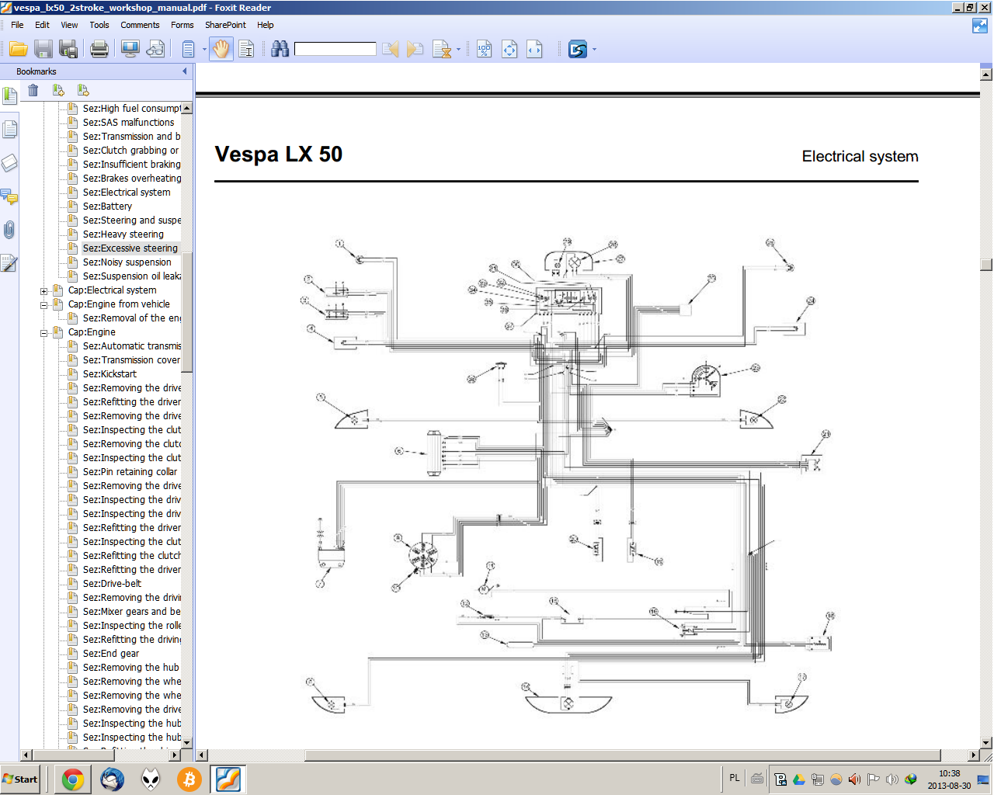Collapse the Cap:Engine from vehicle bookmark node
Screen dimensions: 994x795
point(44,305)
